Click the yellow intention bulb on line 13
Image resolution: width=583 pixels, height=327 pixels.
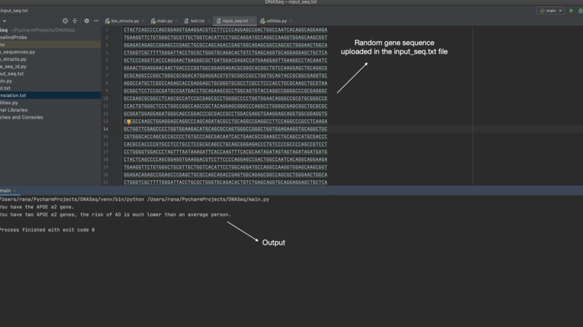[129, 122]
